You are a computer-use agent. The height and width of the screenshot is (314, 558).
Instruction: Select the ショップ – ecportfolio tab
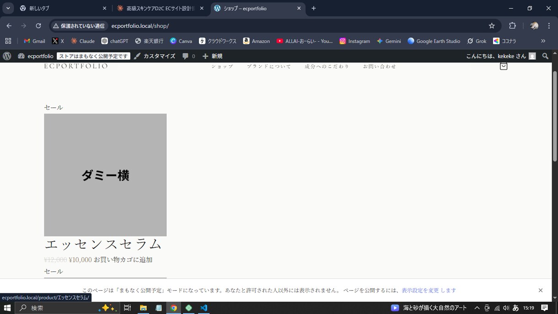(x=258, y=8)
